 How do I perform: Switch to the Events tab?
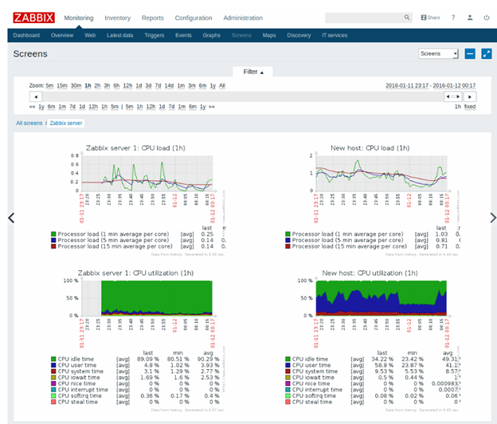tap(183, 35)
